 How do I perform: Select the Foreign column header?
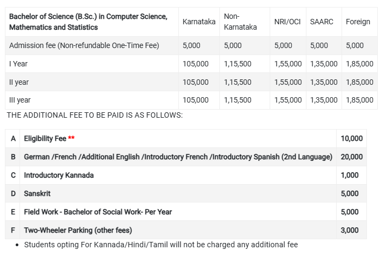pos(358,22)
